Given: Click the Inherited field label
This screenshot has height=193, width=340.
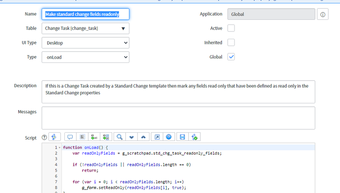Looking at the screenshot, I should (213, 43).
